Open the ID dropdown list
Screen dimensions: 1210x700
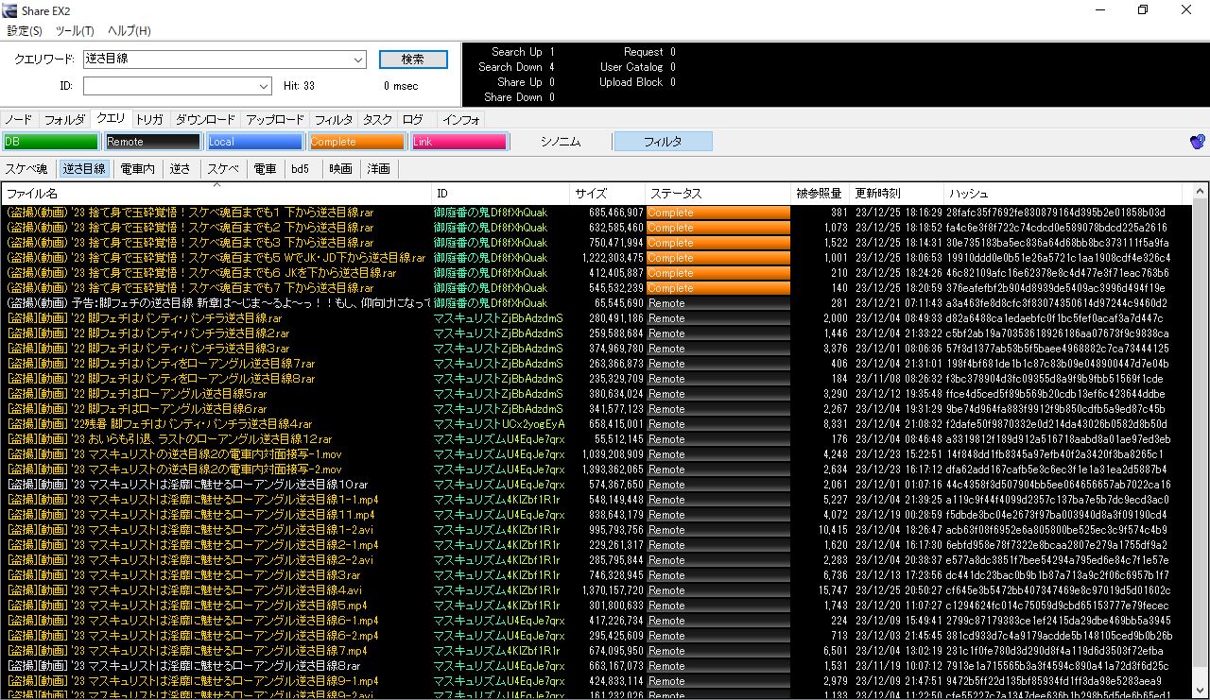[264, 86]
